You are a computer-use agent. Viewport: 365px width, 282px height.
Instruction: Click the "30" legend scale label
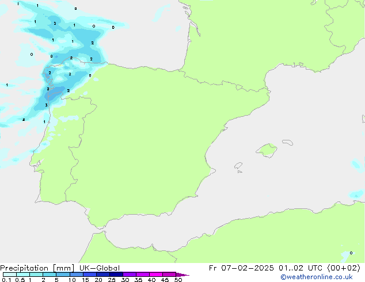125,280
